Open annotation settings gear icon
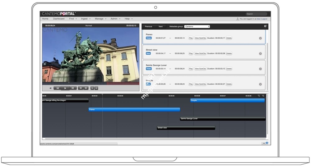 [265, 26]
